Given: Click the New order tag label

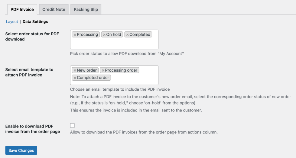Looking at the screenshot, I should coord(87,70).
